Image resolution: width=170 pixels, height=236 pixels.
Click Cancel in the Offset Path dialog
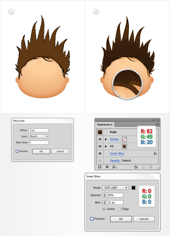pyautogui.click(x=60, y=151)
